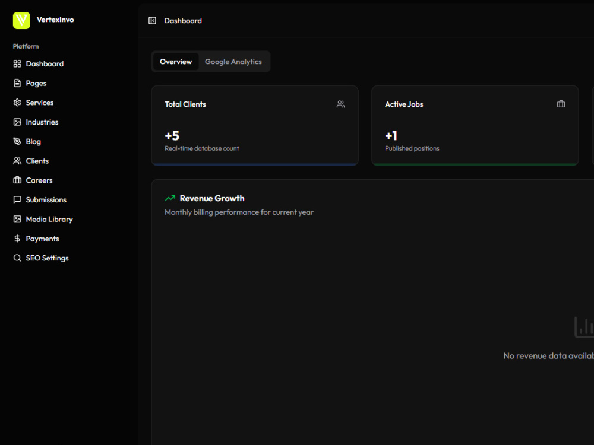This screenshot has width=594, height=445.
Task: Click the SEO Settings magnifier icon
Action: click(17, 258)
